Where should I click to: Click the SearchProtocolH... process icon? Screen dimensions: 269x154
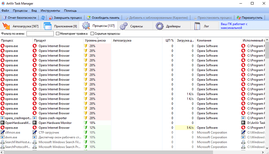[x=2, y=147]
